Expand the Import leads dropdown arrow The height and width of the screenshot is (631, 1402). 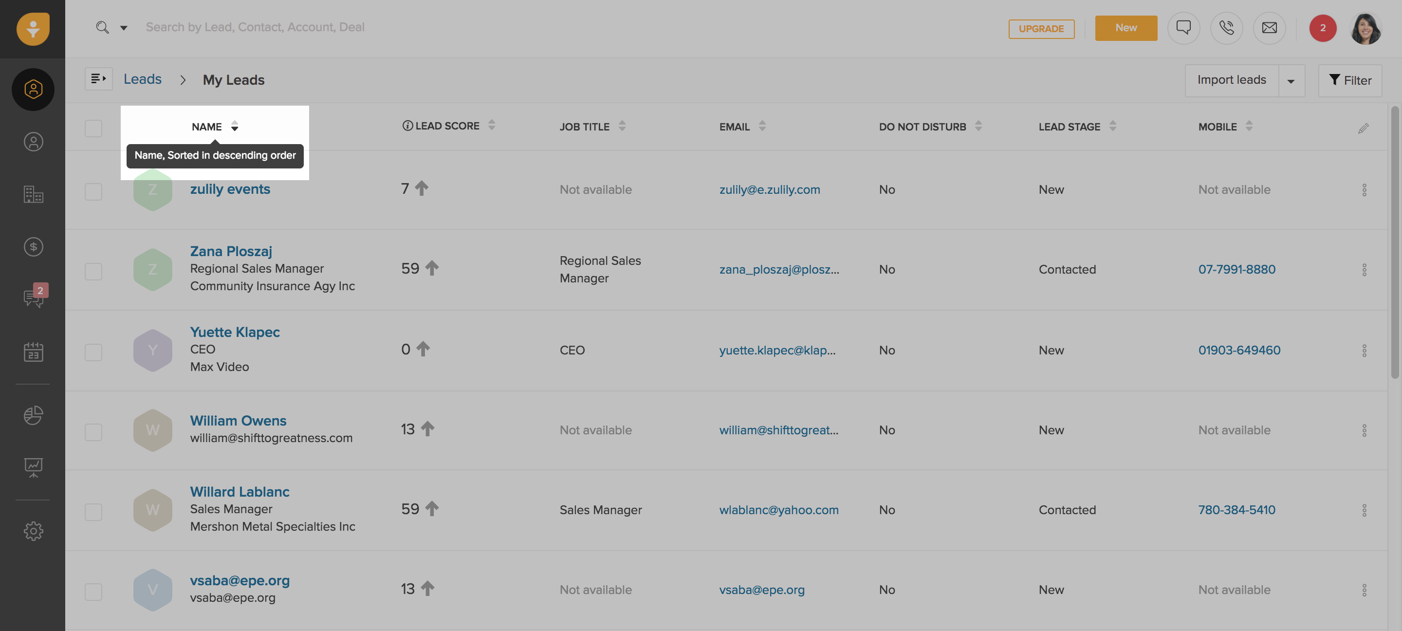tap(1291, 81)
